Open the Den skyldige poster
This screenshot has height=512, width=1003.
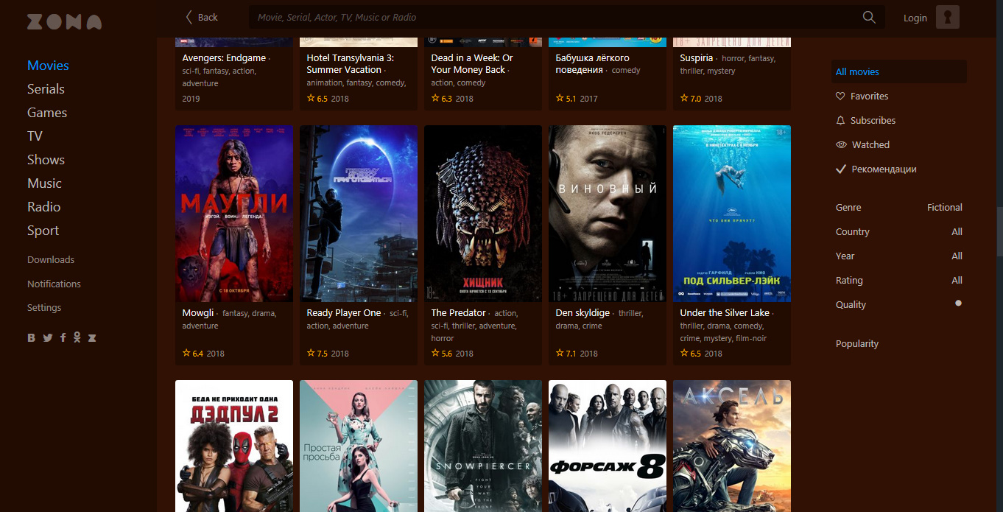click(608, 214)
